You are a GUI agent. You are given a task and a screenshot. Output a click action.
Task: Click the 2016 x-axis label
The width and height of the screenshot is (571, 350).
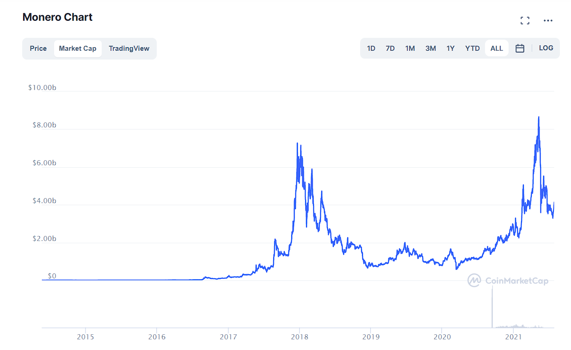coord(157,337)
